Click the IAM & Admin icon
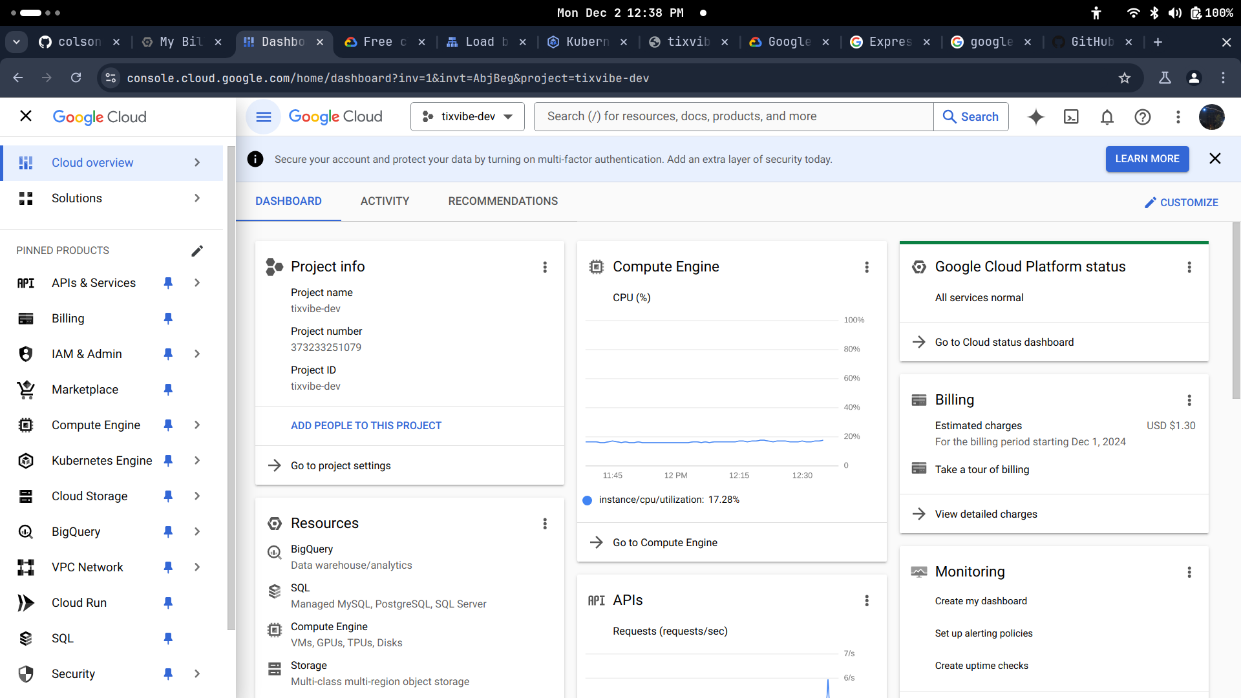 click(25, 354)
